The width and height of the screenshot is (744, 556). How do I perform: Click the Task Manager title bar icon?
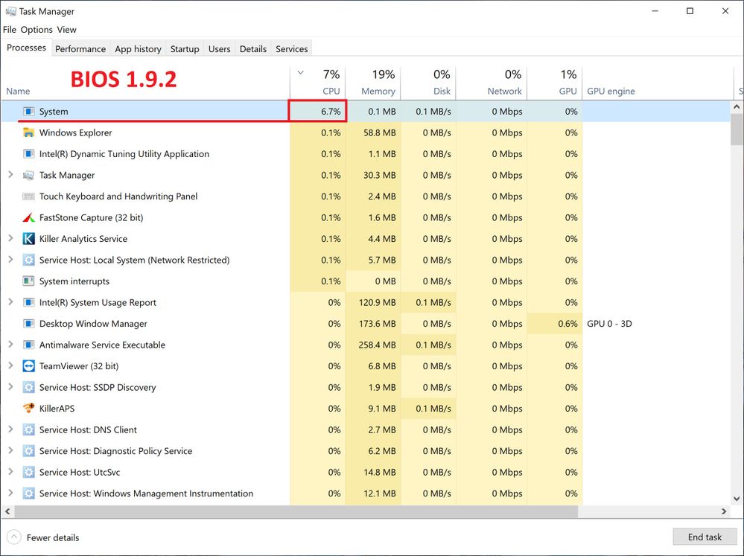pyautogui.click(x=10, y=11)
